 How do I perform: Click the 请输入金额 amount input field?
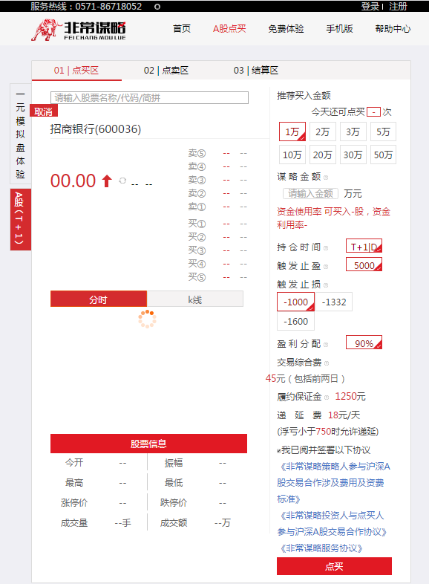coord(310,194)
